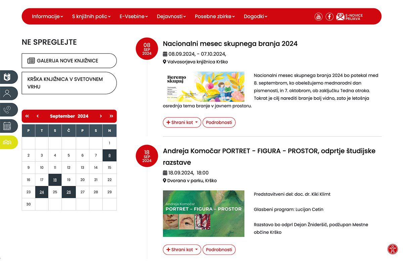Select highlighted day 8 in calendar
The image size is (403, 269).
[109, 155]
